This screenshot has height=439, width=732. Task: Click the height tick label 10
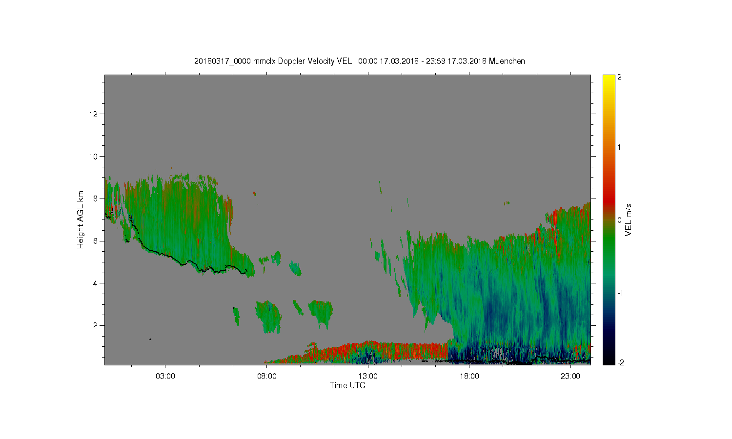(94, 157)
